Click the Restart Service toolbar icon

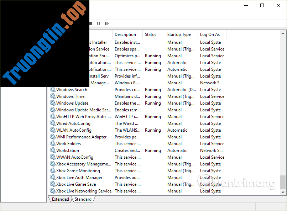[106, 23]
